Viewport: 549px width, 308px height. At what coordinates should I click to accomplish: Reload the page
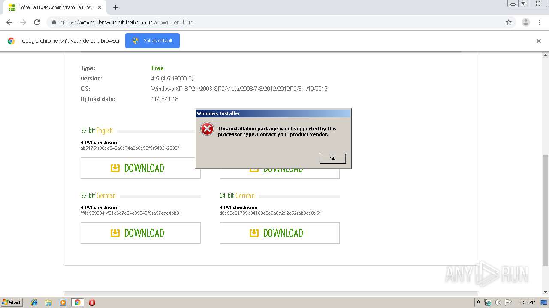(x=37, y=22)
